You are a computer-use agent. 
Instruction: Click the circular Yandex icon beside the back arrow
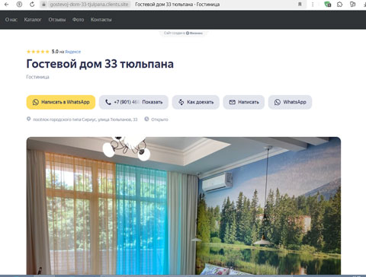tap(19, 5)
